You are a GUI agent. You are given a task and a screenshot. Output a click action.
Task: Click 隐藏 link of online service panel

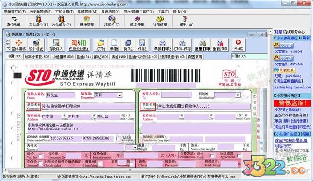[278, 32]
